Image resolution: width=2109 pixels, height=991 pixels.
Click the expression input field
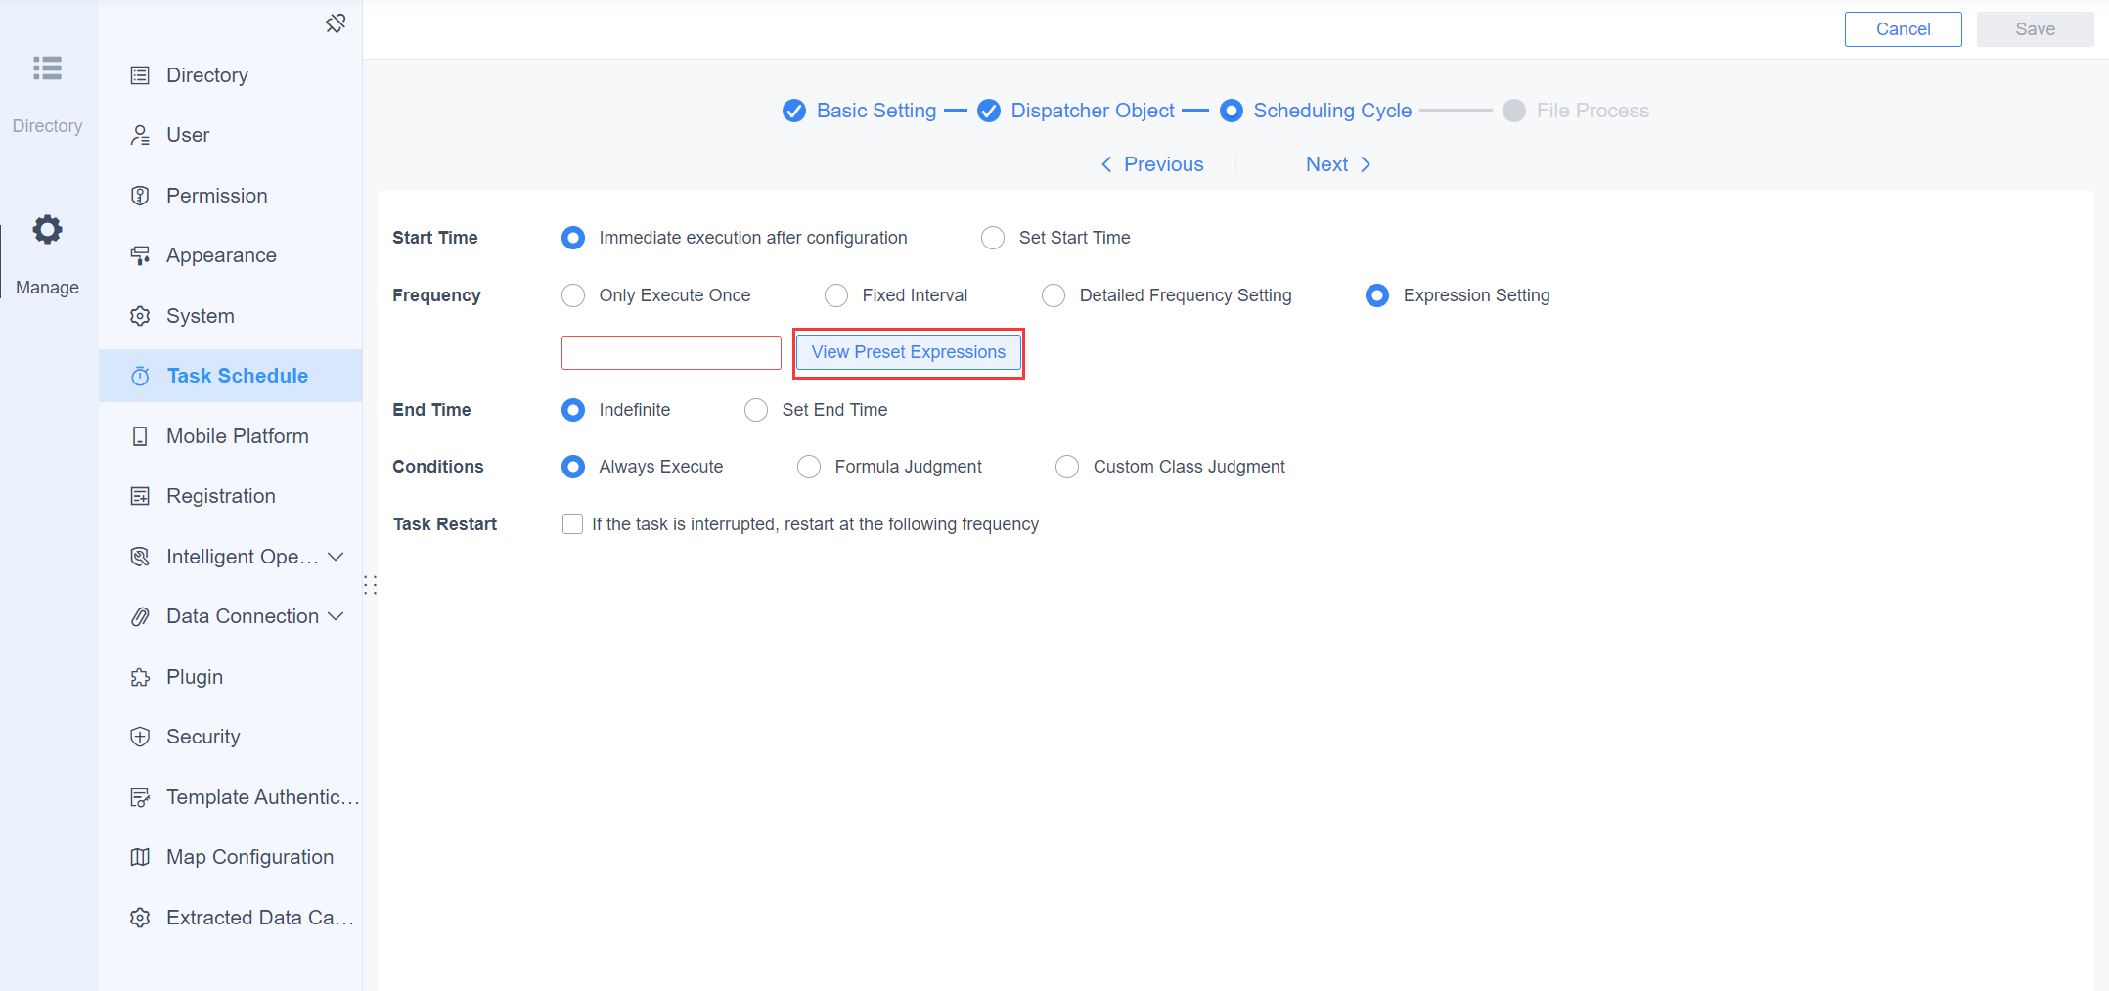[x=670, y=352]
